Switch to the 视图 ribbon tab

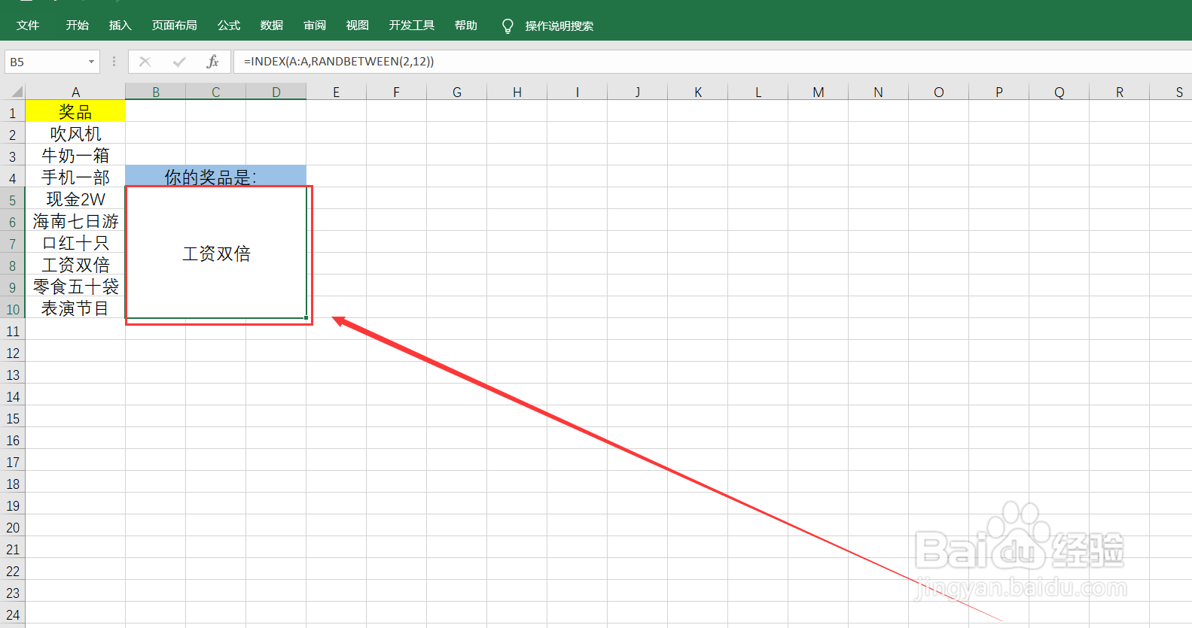pyautogui.click(x=357, y=26)
